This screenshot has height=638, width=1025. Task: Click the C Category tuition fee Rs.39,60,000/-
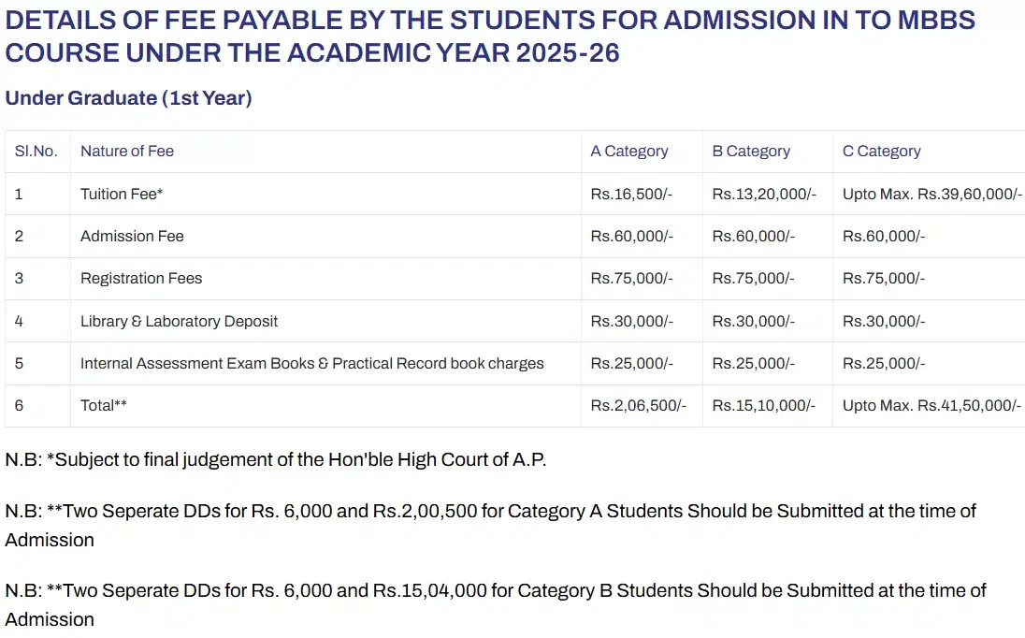pos(931,194)
